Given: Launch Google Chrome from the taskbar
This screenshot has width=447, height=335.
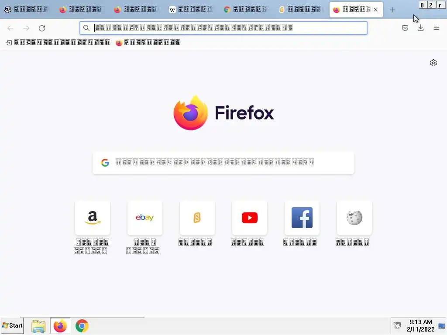Looking at the screenshot, I should (x=82, y=326).
